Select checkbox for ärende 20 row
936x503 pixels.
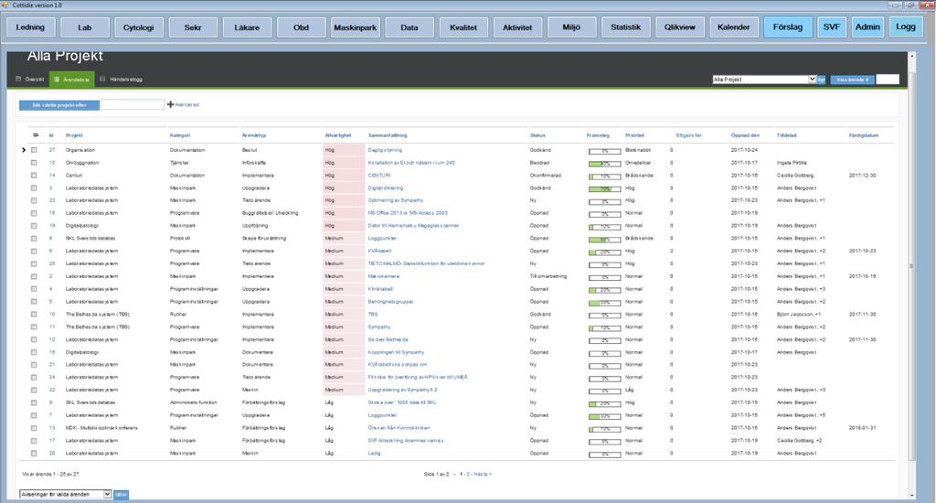point(34,453)
